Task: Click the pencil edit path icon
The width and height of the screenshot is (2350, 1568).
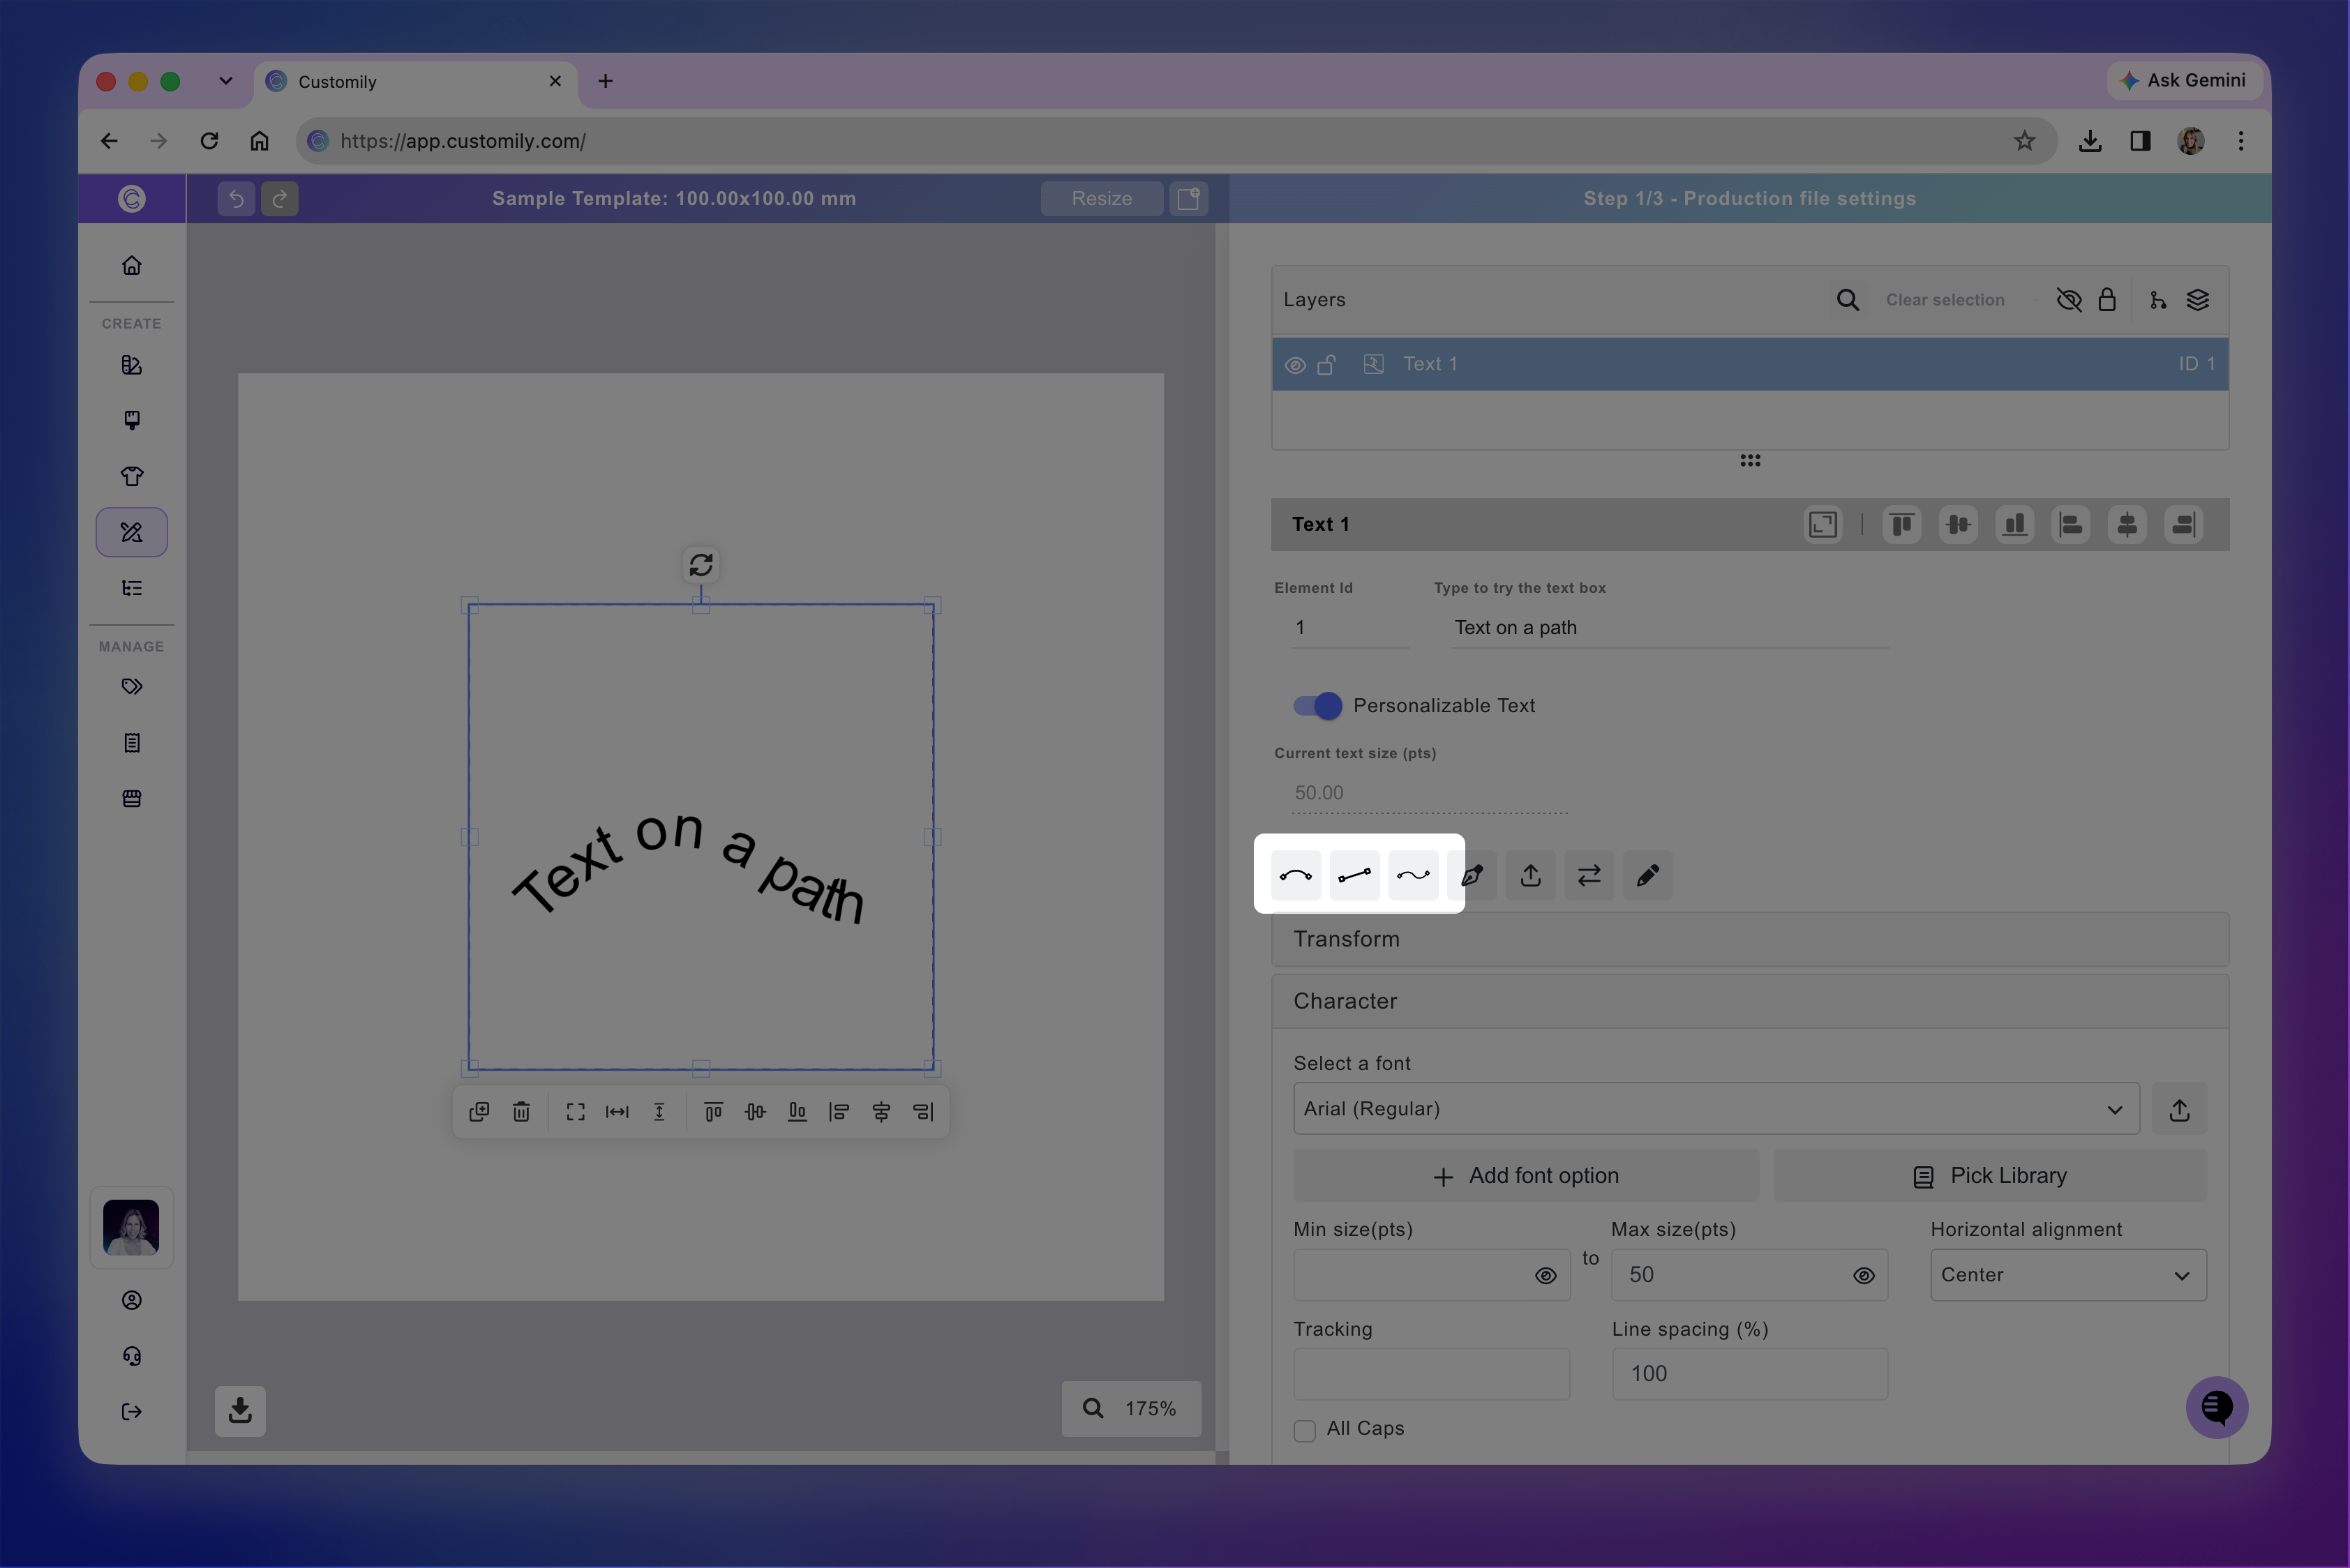Action: [x=1647, y=876]
